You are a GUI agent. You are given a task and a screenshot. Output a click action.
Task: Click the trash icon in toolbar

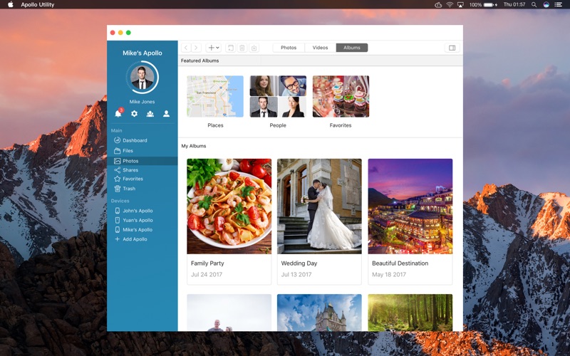pos(242,48)
